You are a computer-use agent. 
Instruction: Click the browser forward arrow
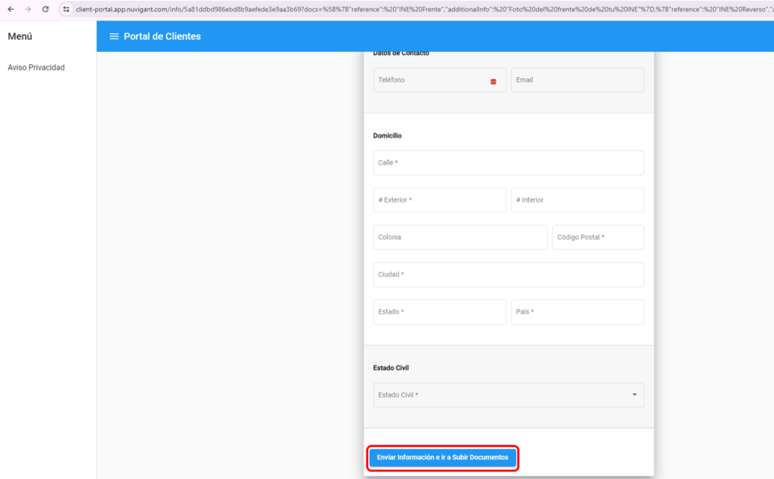(28, 9)
